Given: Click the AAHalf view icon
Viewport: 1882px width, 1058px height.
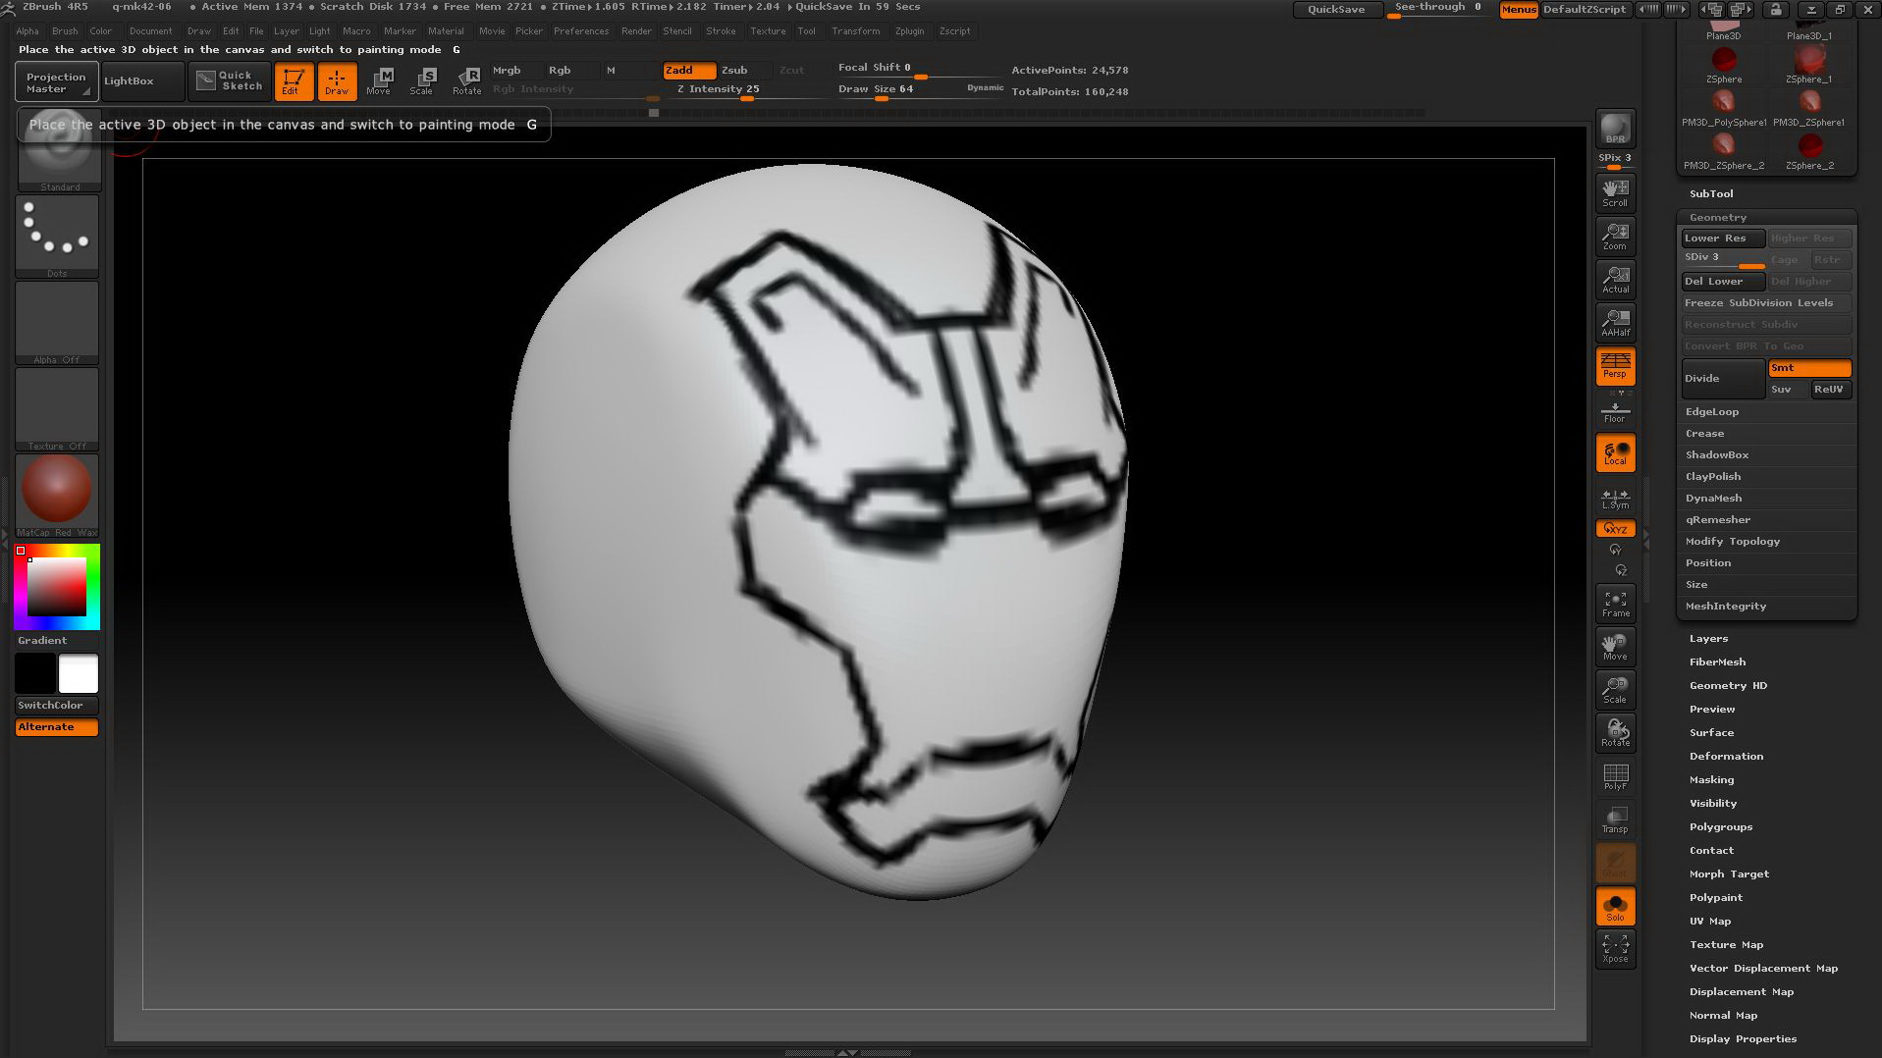Looking at the screenshot, I should point(1615,322).
